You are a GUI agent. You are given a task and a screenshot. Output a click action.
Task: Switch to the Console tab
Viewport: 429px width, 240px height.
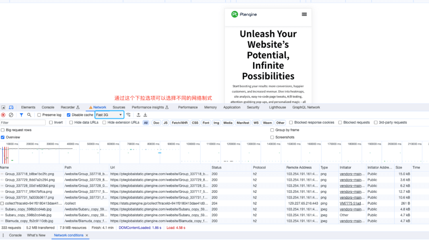(x=48, y=107)
